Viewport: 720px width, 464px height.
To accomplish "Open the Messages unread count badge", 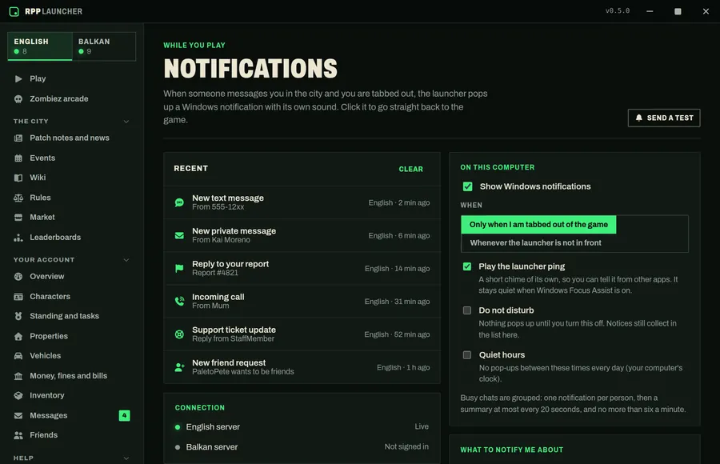I will 125,416.
